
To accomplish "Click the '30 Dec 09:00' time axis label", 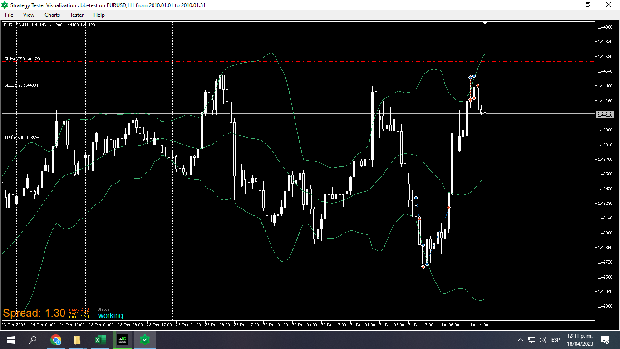I will tap(305, 325).
